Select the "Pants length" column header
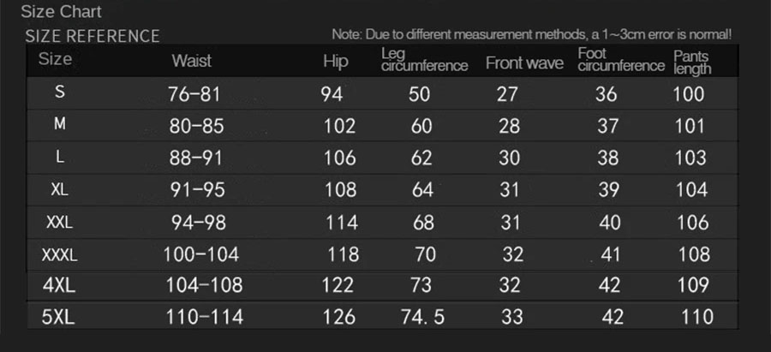The height and width of the screenshot is (352, 771). pyautogui.click(x=691, y=63)
